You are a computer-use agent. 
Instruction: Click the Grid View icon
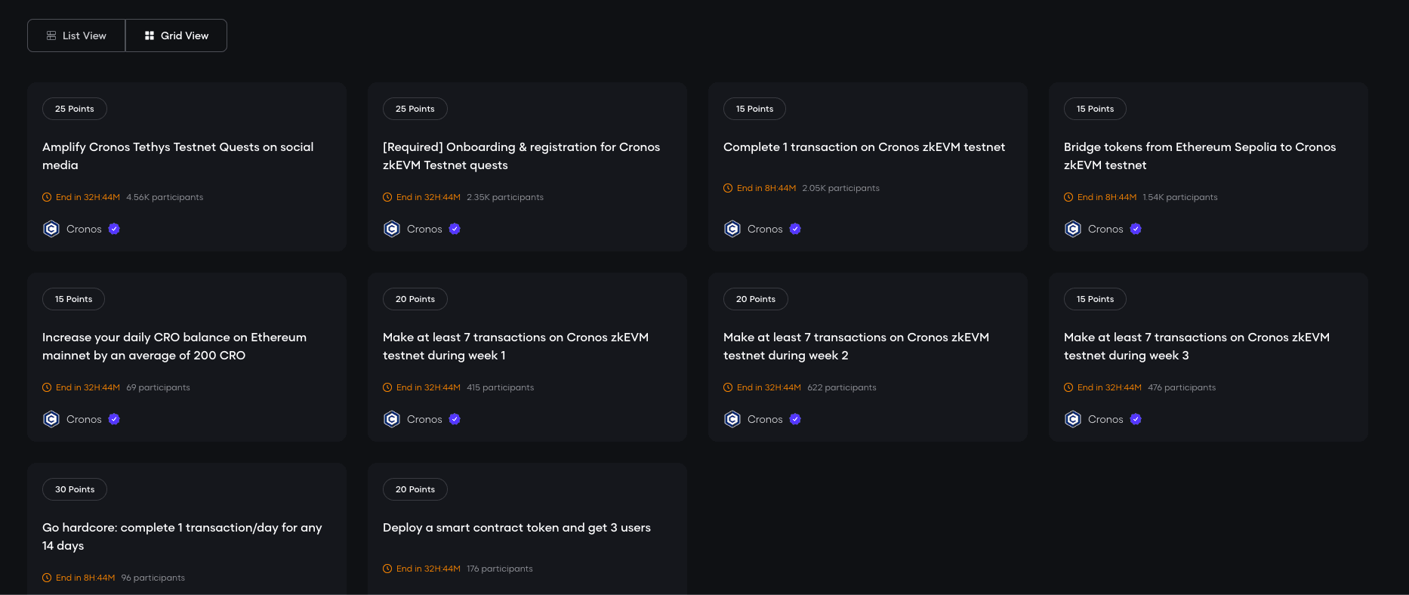click(150, 35)
